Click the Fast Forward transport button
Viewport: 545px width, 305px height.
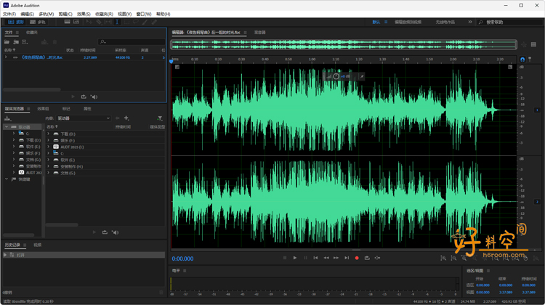pyautogui.click(x=336, y=258)
